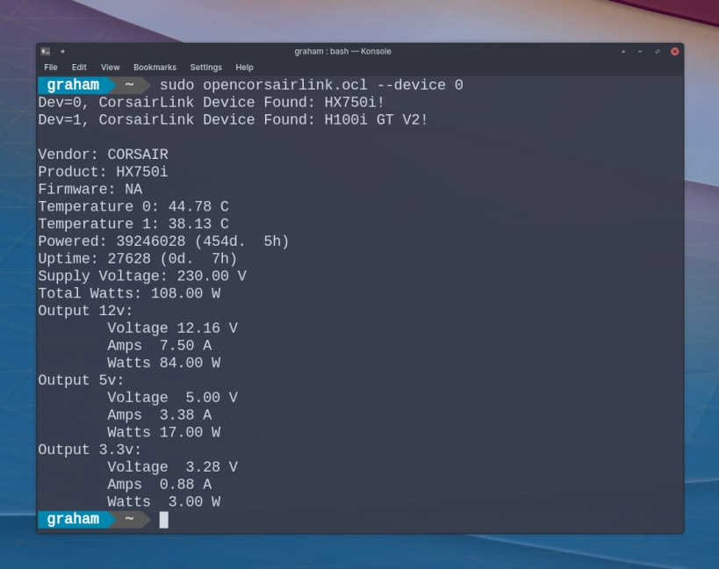
Task: Click the line 'Dev=1, CorsairLink Device Found: H100i GT V2!'
Action: pyautogui.click(x=233, y=119)
